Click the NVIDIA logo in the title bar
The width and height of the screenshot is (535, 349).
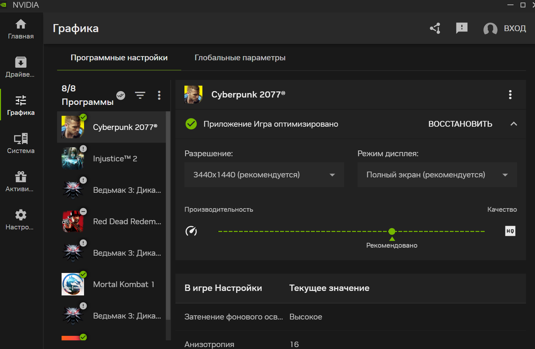pyautogui.click(x=4, y=5)
